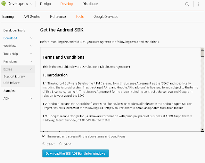The width and height of the screenshot is (205, 163).
Task: Click the Android robot logo
Action: pyautogui.click(x=4, y=4)
